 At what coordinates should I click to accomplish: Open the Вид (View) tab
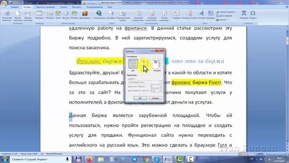click(x=110, y=7)
